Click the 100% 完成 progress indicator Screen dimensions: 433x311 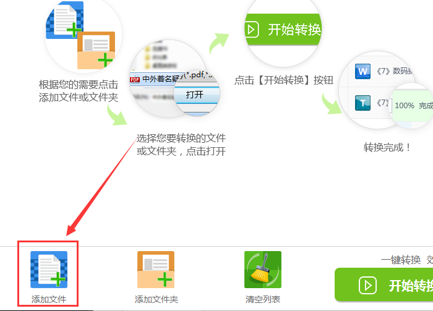pyautogui.click(x=413, y=106)
